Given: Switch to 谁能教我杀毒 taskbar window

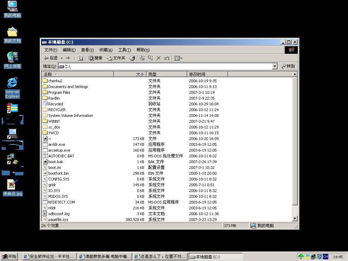Looking at the screenshot, I should [x=105, y=257].
